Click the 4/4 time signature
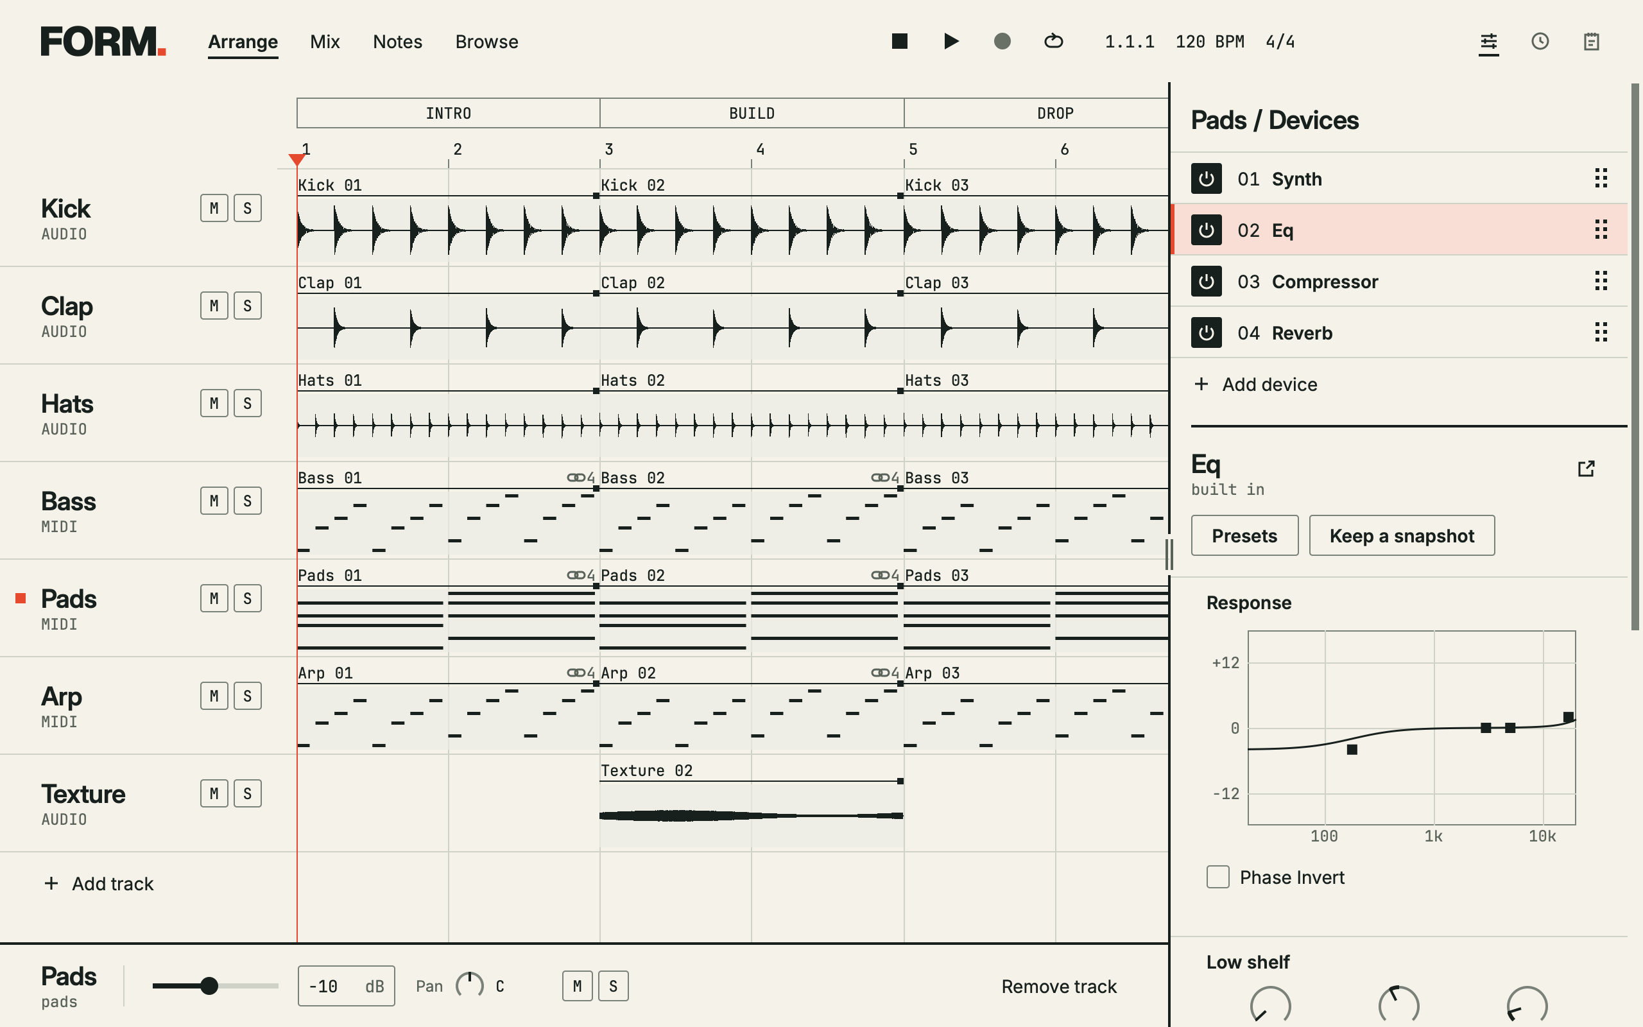 (x=1280, y=42)
